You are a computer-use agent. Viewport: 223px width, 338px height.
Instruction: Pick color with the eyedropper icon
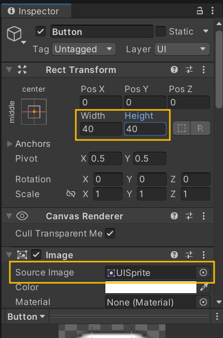pos(204,287)
